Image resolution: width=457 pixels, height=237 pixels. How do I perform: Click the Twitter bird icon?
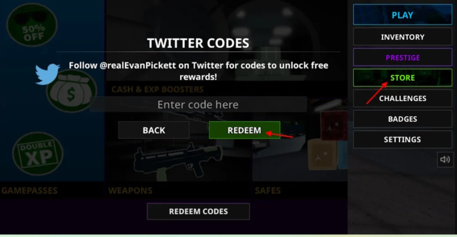(x=47, y=74)
